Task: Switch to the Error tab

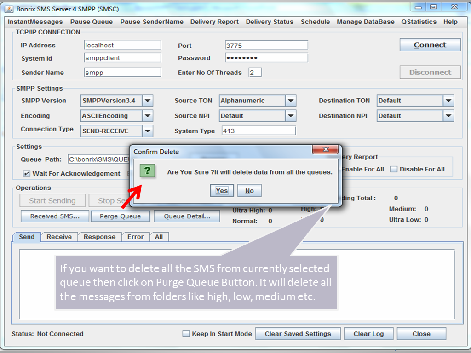Action: [x=136, y=237]
